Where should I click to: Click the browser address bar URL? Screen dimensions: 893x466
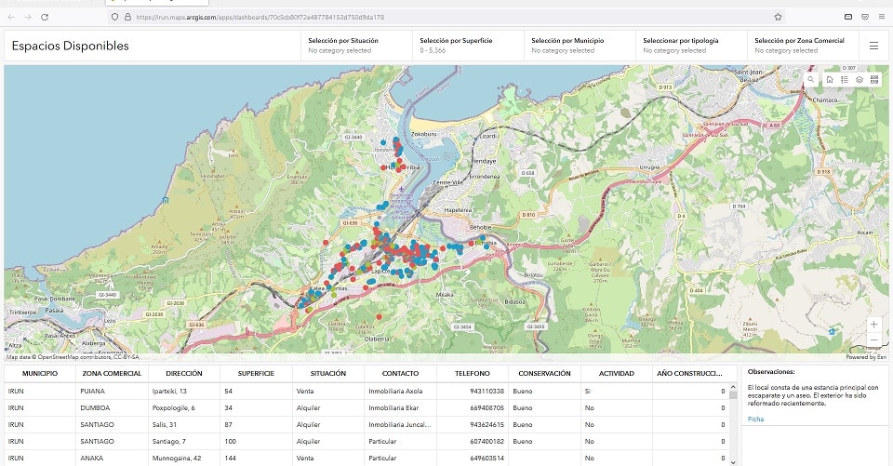pyautogui.click(x=260, y=17)
